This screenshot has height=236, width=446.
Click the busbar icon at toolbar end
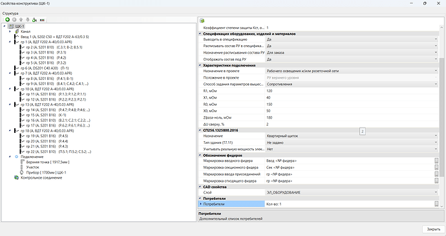[42, 20]
